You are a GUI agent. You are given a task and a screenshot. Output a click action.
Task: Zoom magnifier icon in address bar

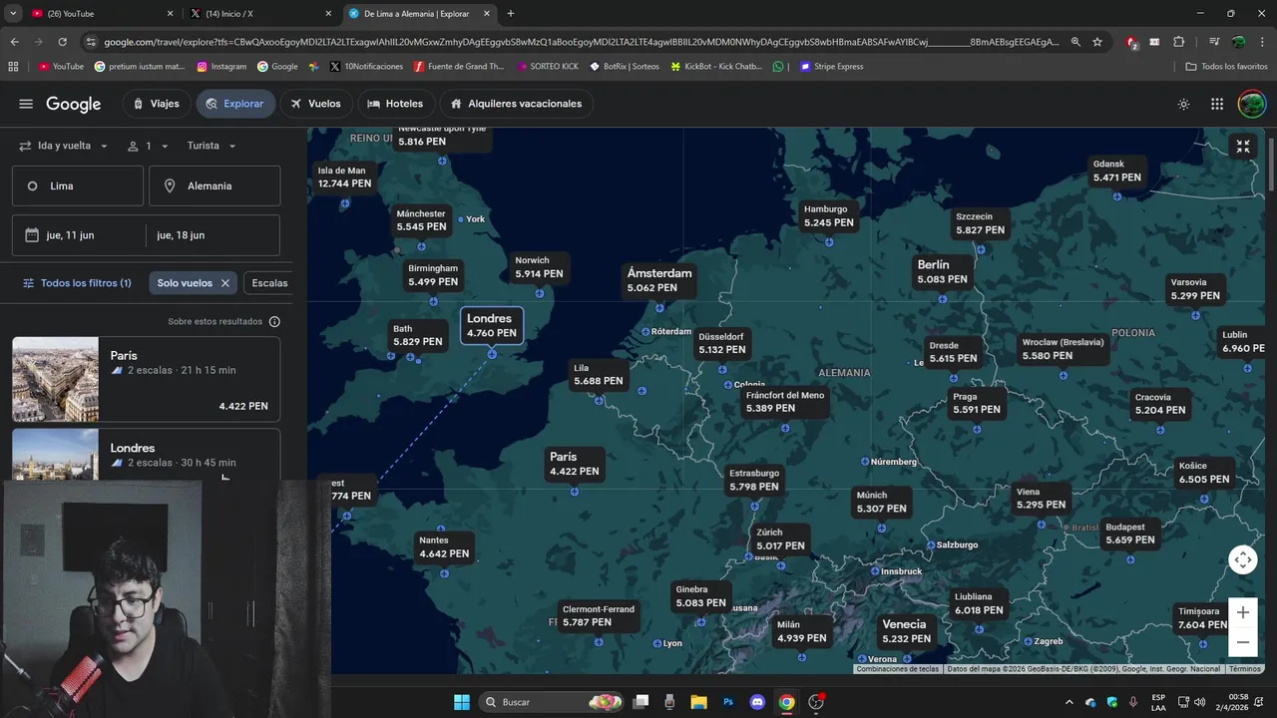[x=1075, y=42]
